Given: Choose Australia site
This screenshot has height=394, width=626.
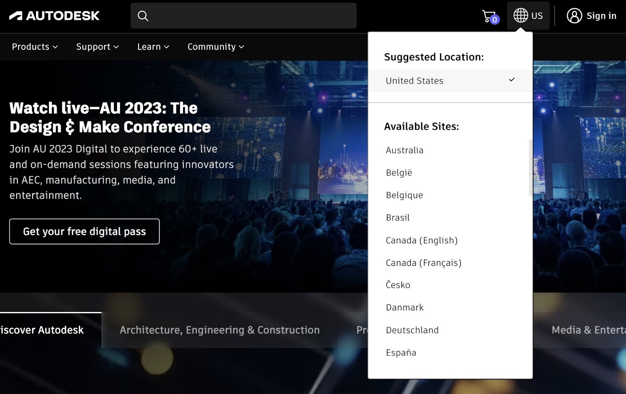Looking at the screenshot, I should point(405,150).
